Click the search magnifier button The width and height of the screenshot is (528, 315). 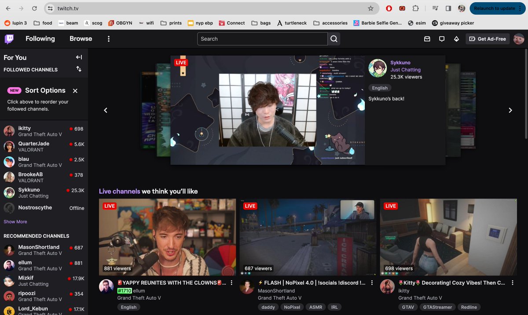point(334,39)
